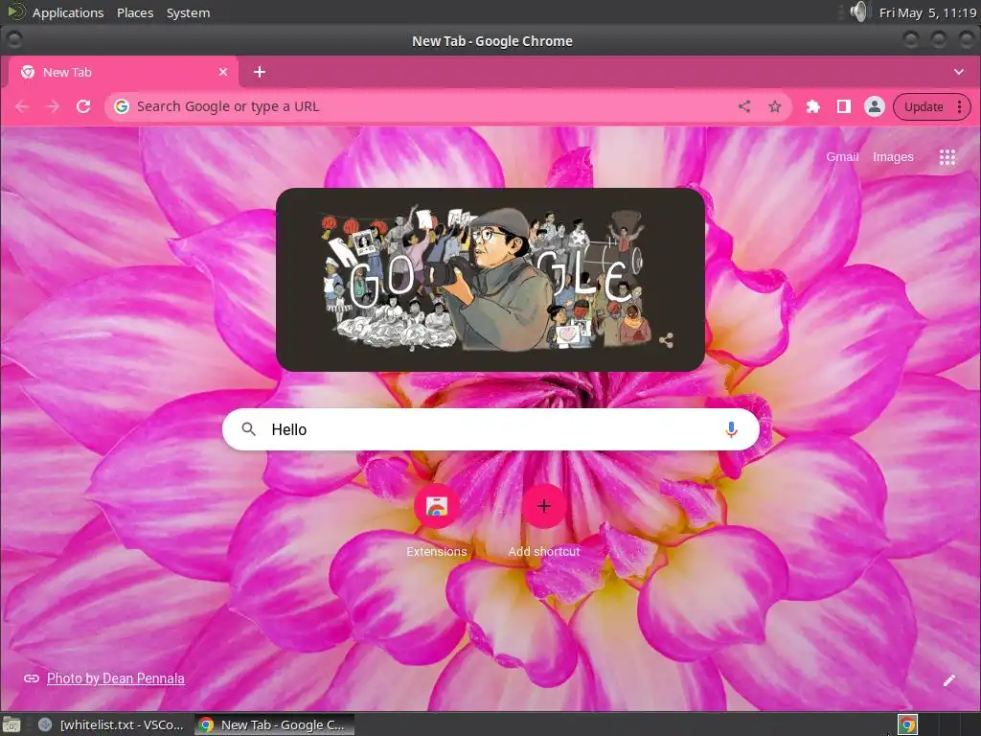Toggle the side panel icon

[843, 106]
